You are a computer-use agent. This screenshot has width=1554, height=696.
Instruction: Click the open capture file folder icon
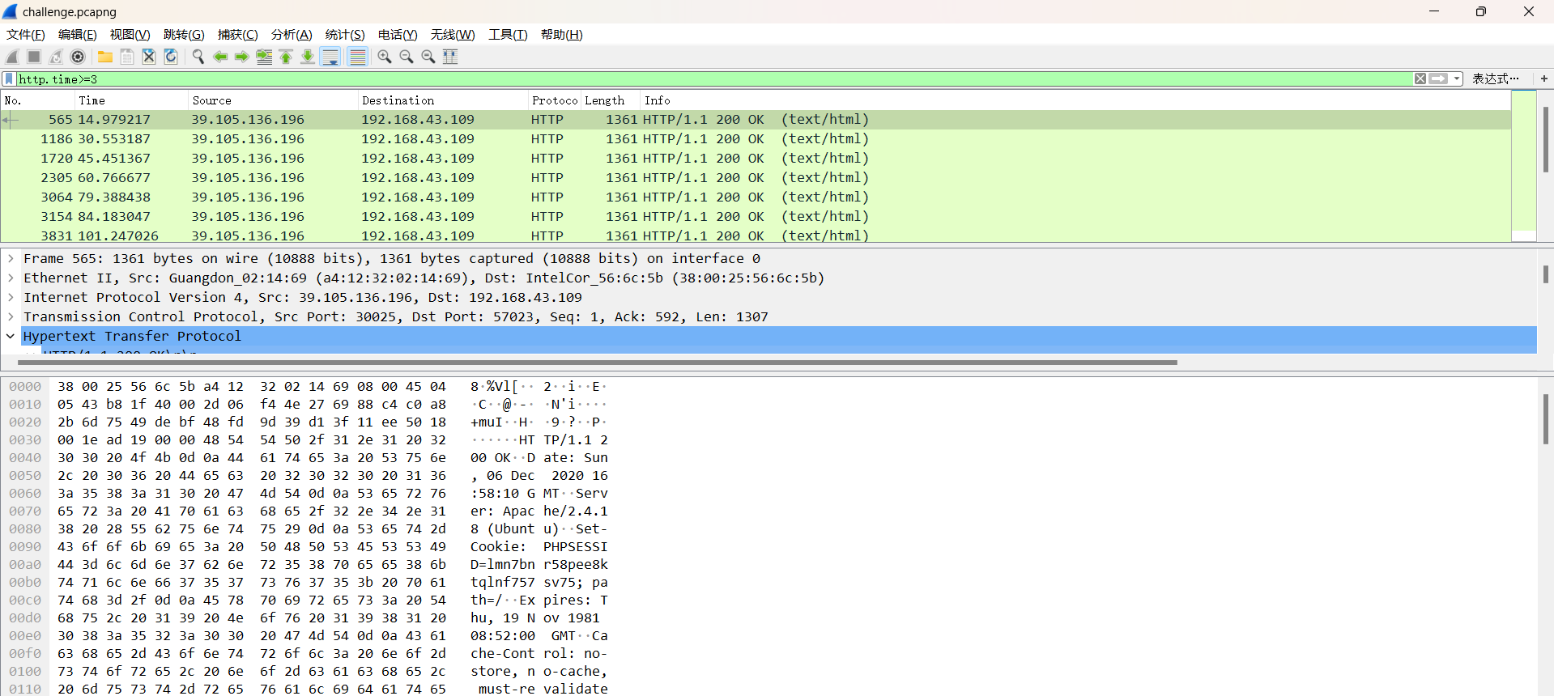click(x=105, y=57)
